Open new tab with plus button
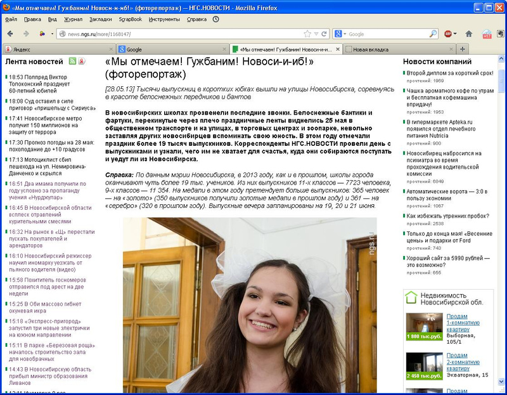 coord(463,49)
